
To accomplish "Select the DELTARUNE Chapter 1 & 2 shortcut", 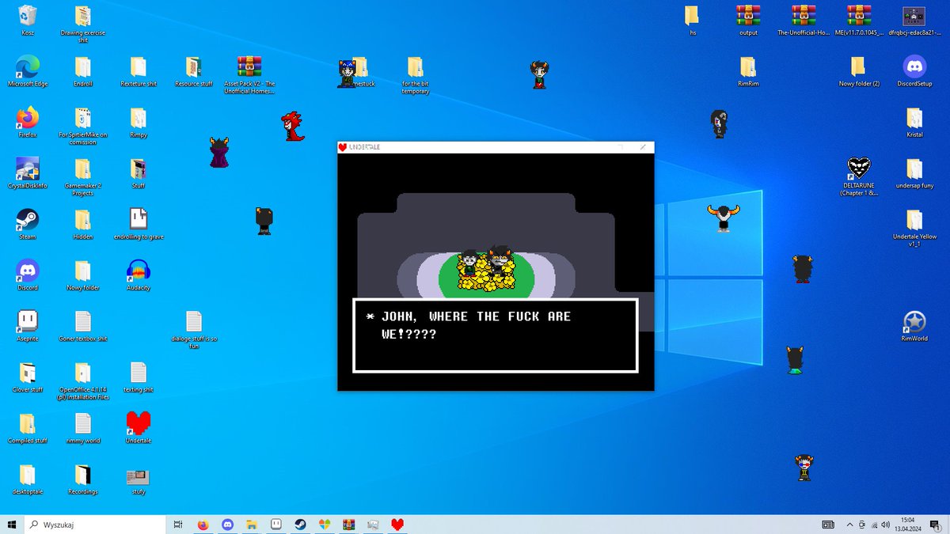I will coord(859,176).
